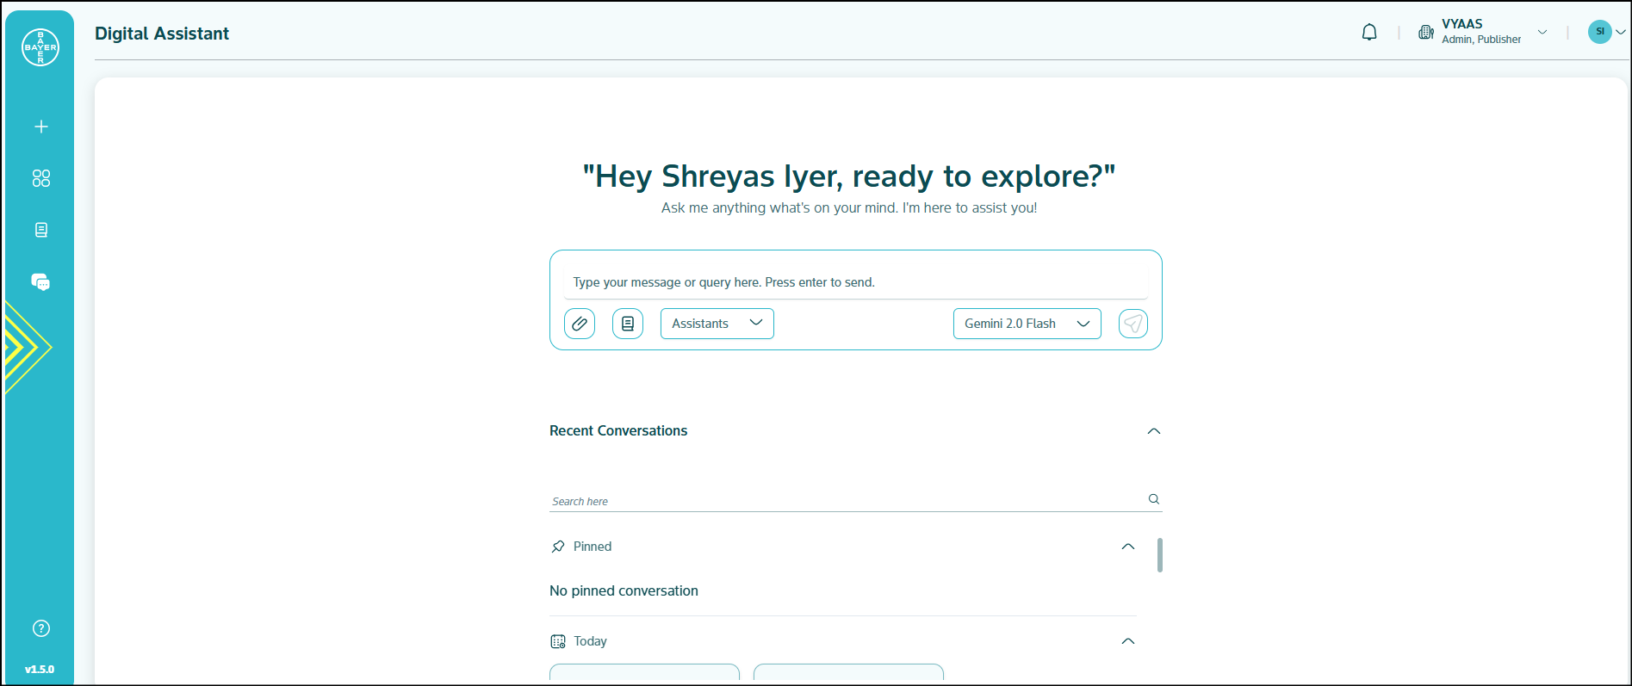The image size is (1632, 686).
Task: Open help via question mark icon
Action: 40,628
